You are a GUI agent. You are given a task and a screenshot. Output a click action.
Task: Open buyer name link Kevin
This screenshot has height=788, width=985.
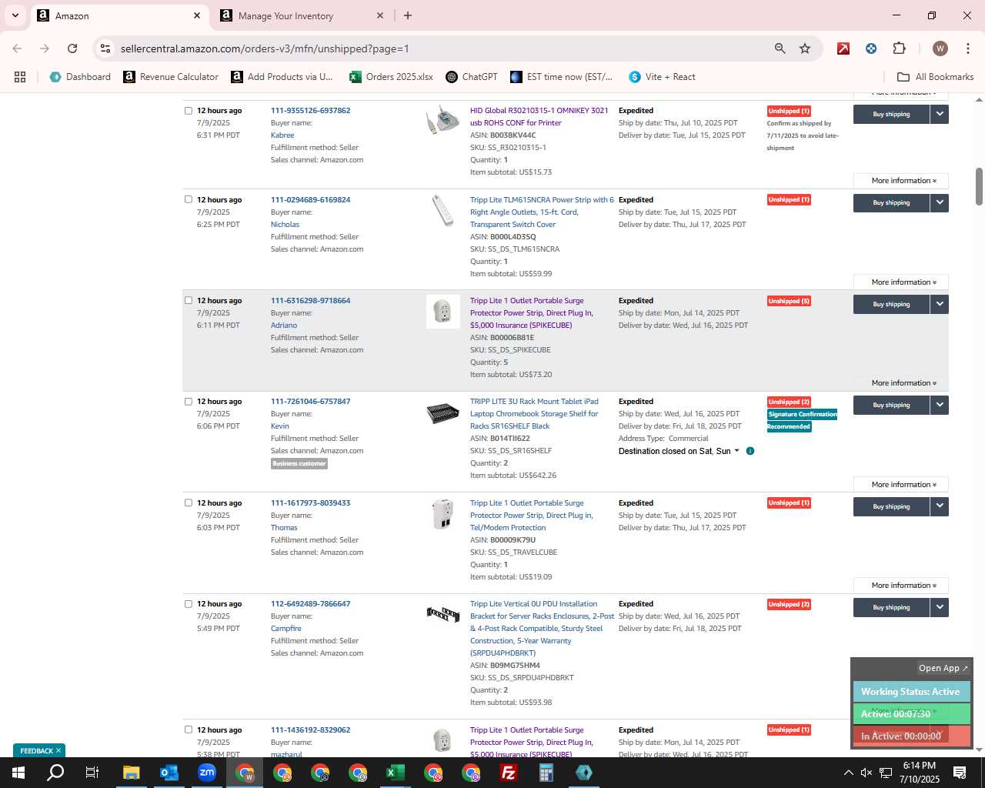click(280, 426)
